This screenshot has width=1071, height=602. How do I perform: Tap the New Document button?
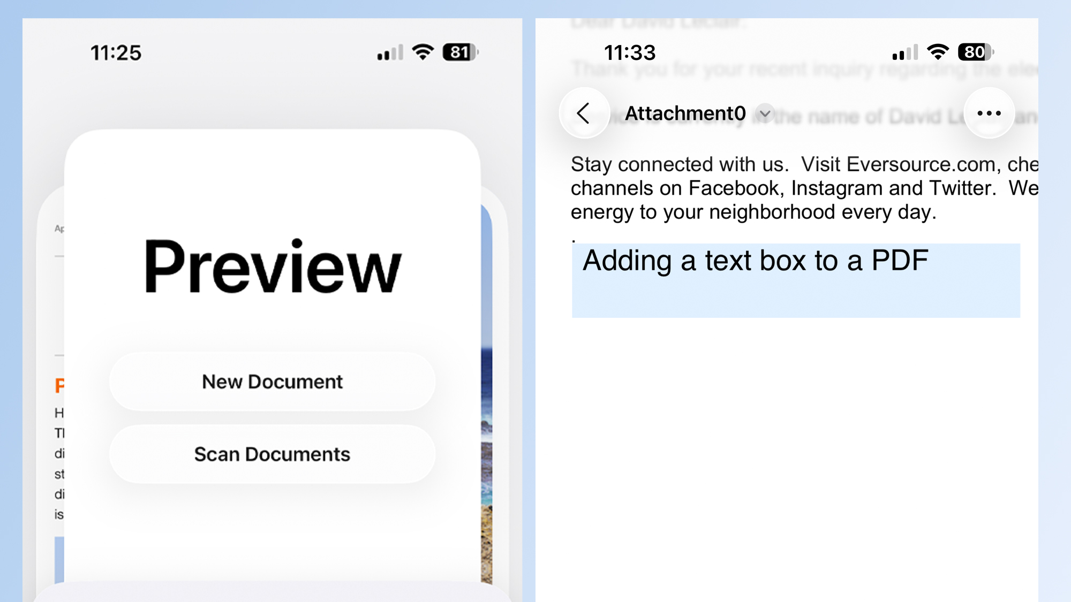[x=272, y=382]
